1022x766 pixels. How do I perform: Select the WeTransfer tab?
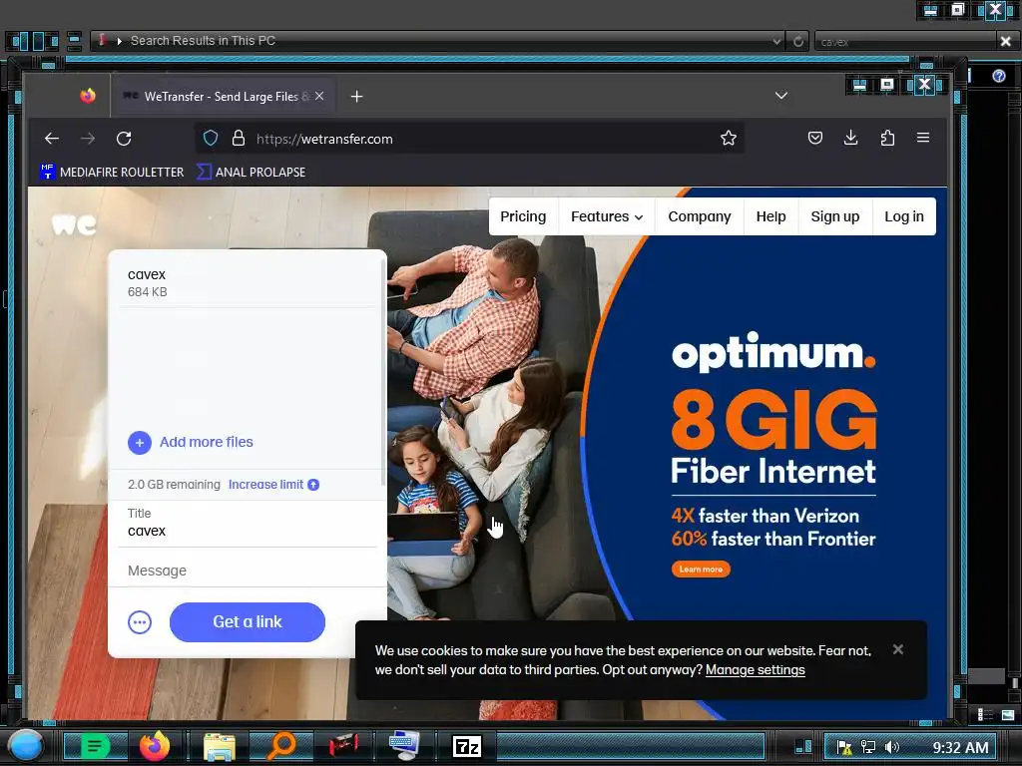[223, 97]
